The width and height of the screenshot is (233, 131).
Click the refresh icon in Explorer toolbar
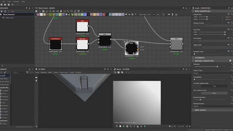coord(2,11)
